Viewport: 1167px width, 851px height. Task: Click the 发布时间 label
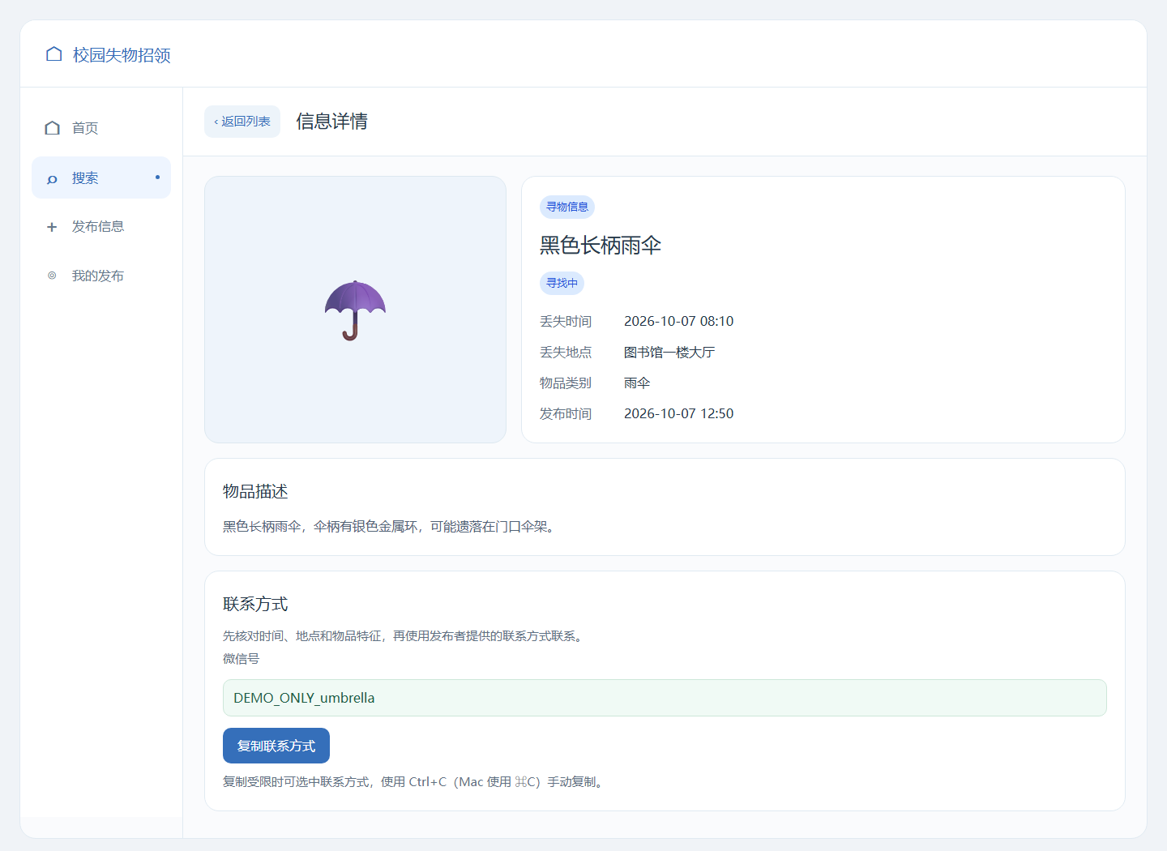(x=566, y=414)
